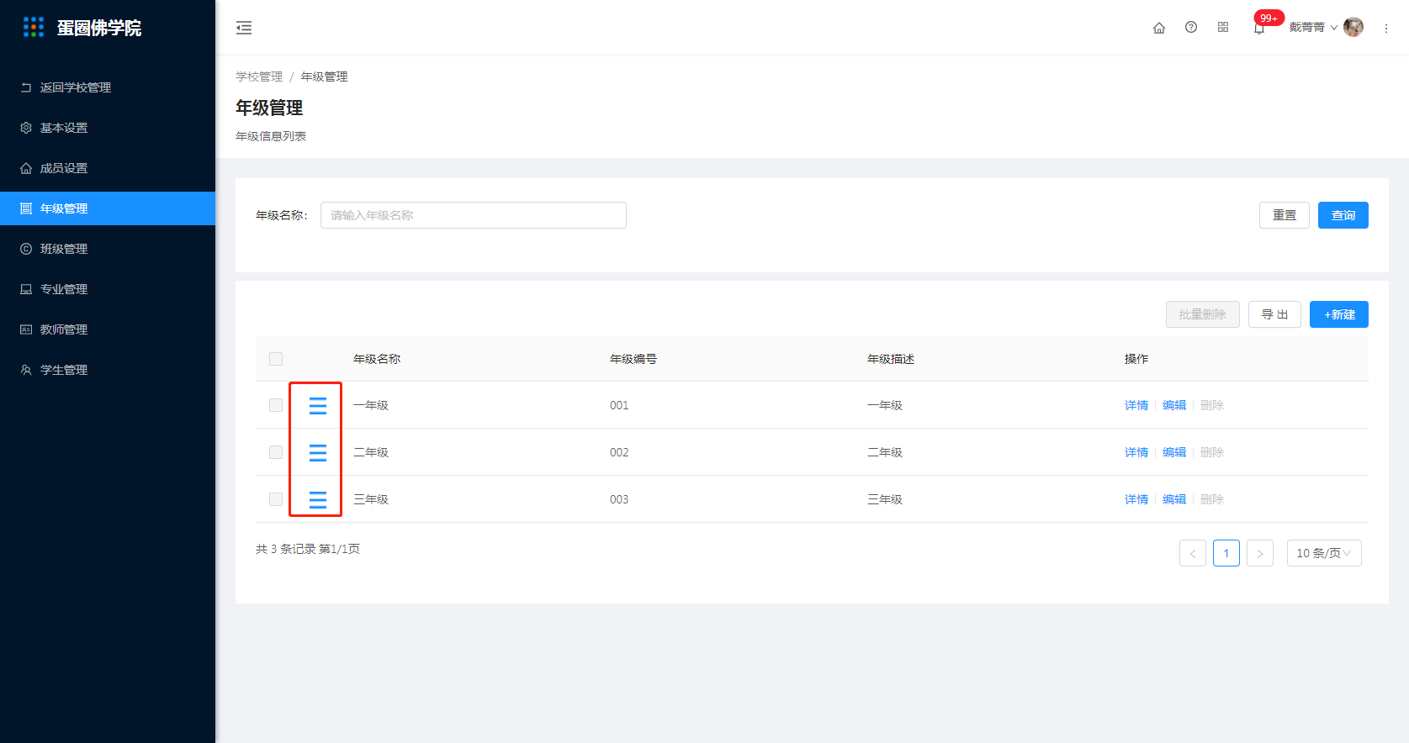Click 删除 for 三年级
1409x743 pixels.
tap(1212, 499)
